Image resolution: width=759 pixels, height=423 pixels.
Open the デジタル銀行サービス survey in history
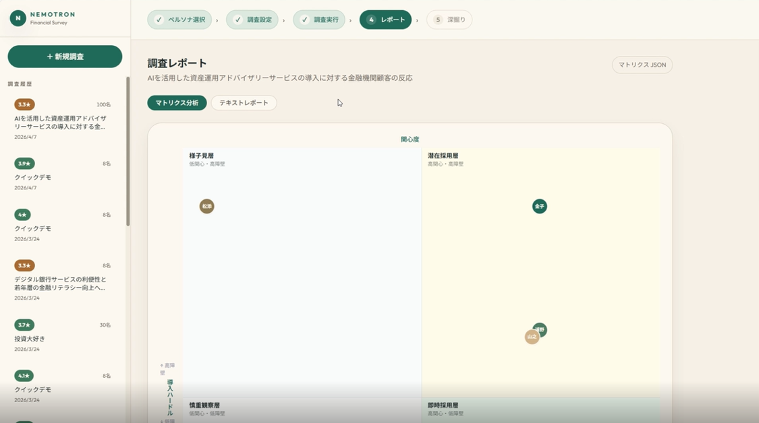(63, 282)
